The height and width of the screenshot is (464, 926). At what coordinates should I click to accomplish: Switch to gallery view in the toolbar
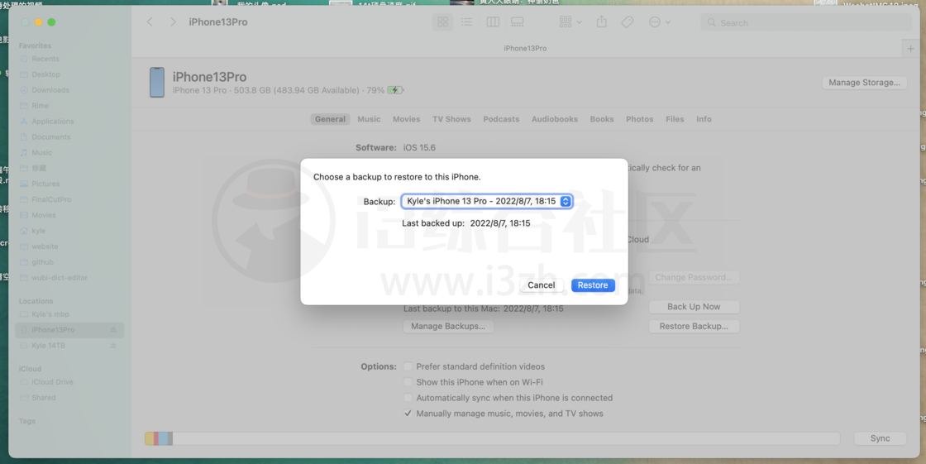518,22
